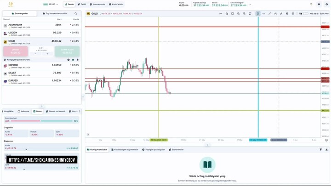This screenshot has width=331, height=186.
Task: Select the GOLD row in the watchlist
Action: (41, 42)
